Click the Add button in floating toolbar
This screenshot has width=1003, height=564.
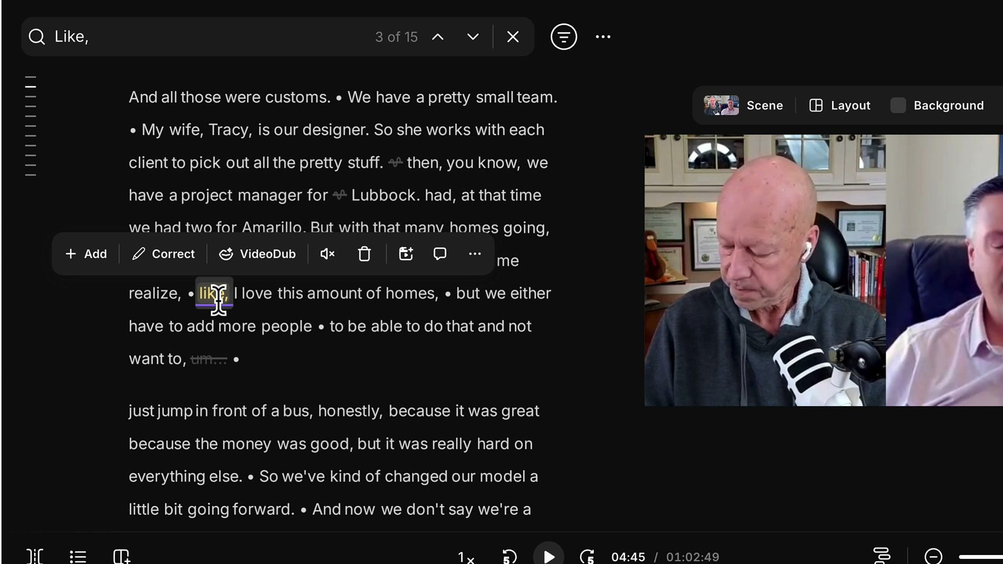coord(86,254)
